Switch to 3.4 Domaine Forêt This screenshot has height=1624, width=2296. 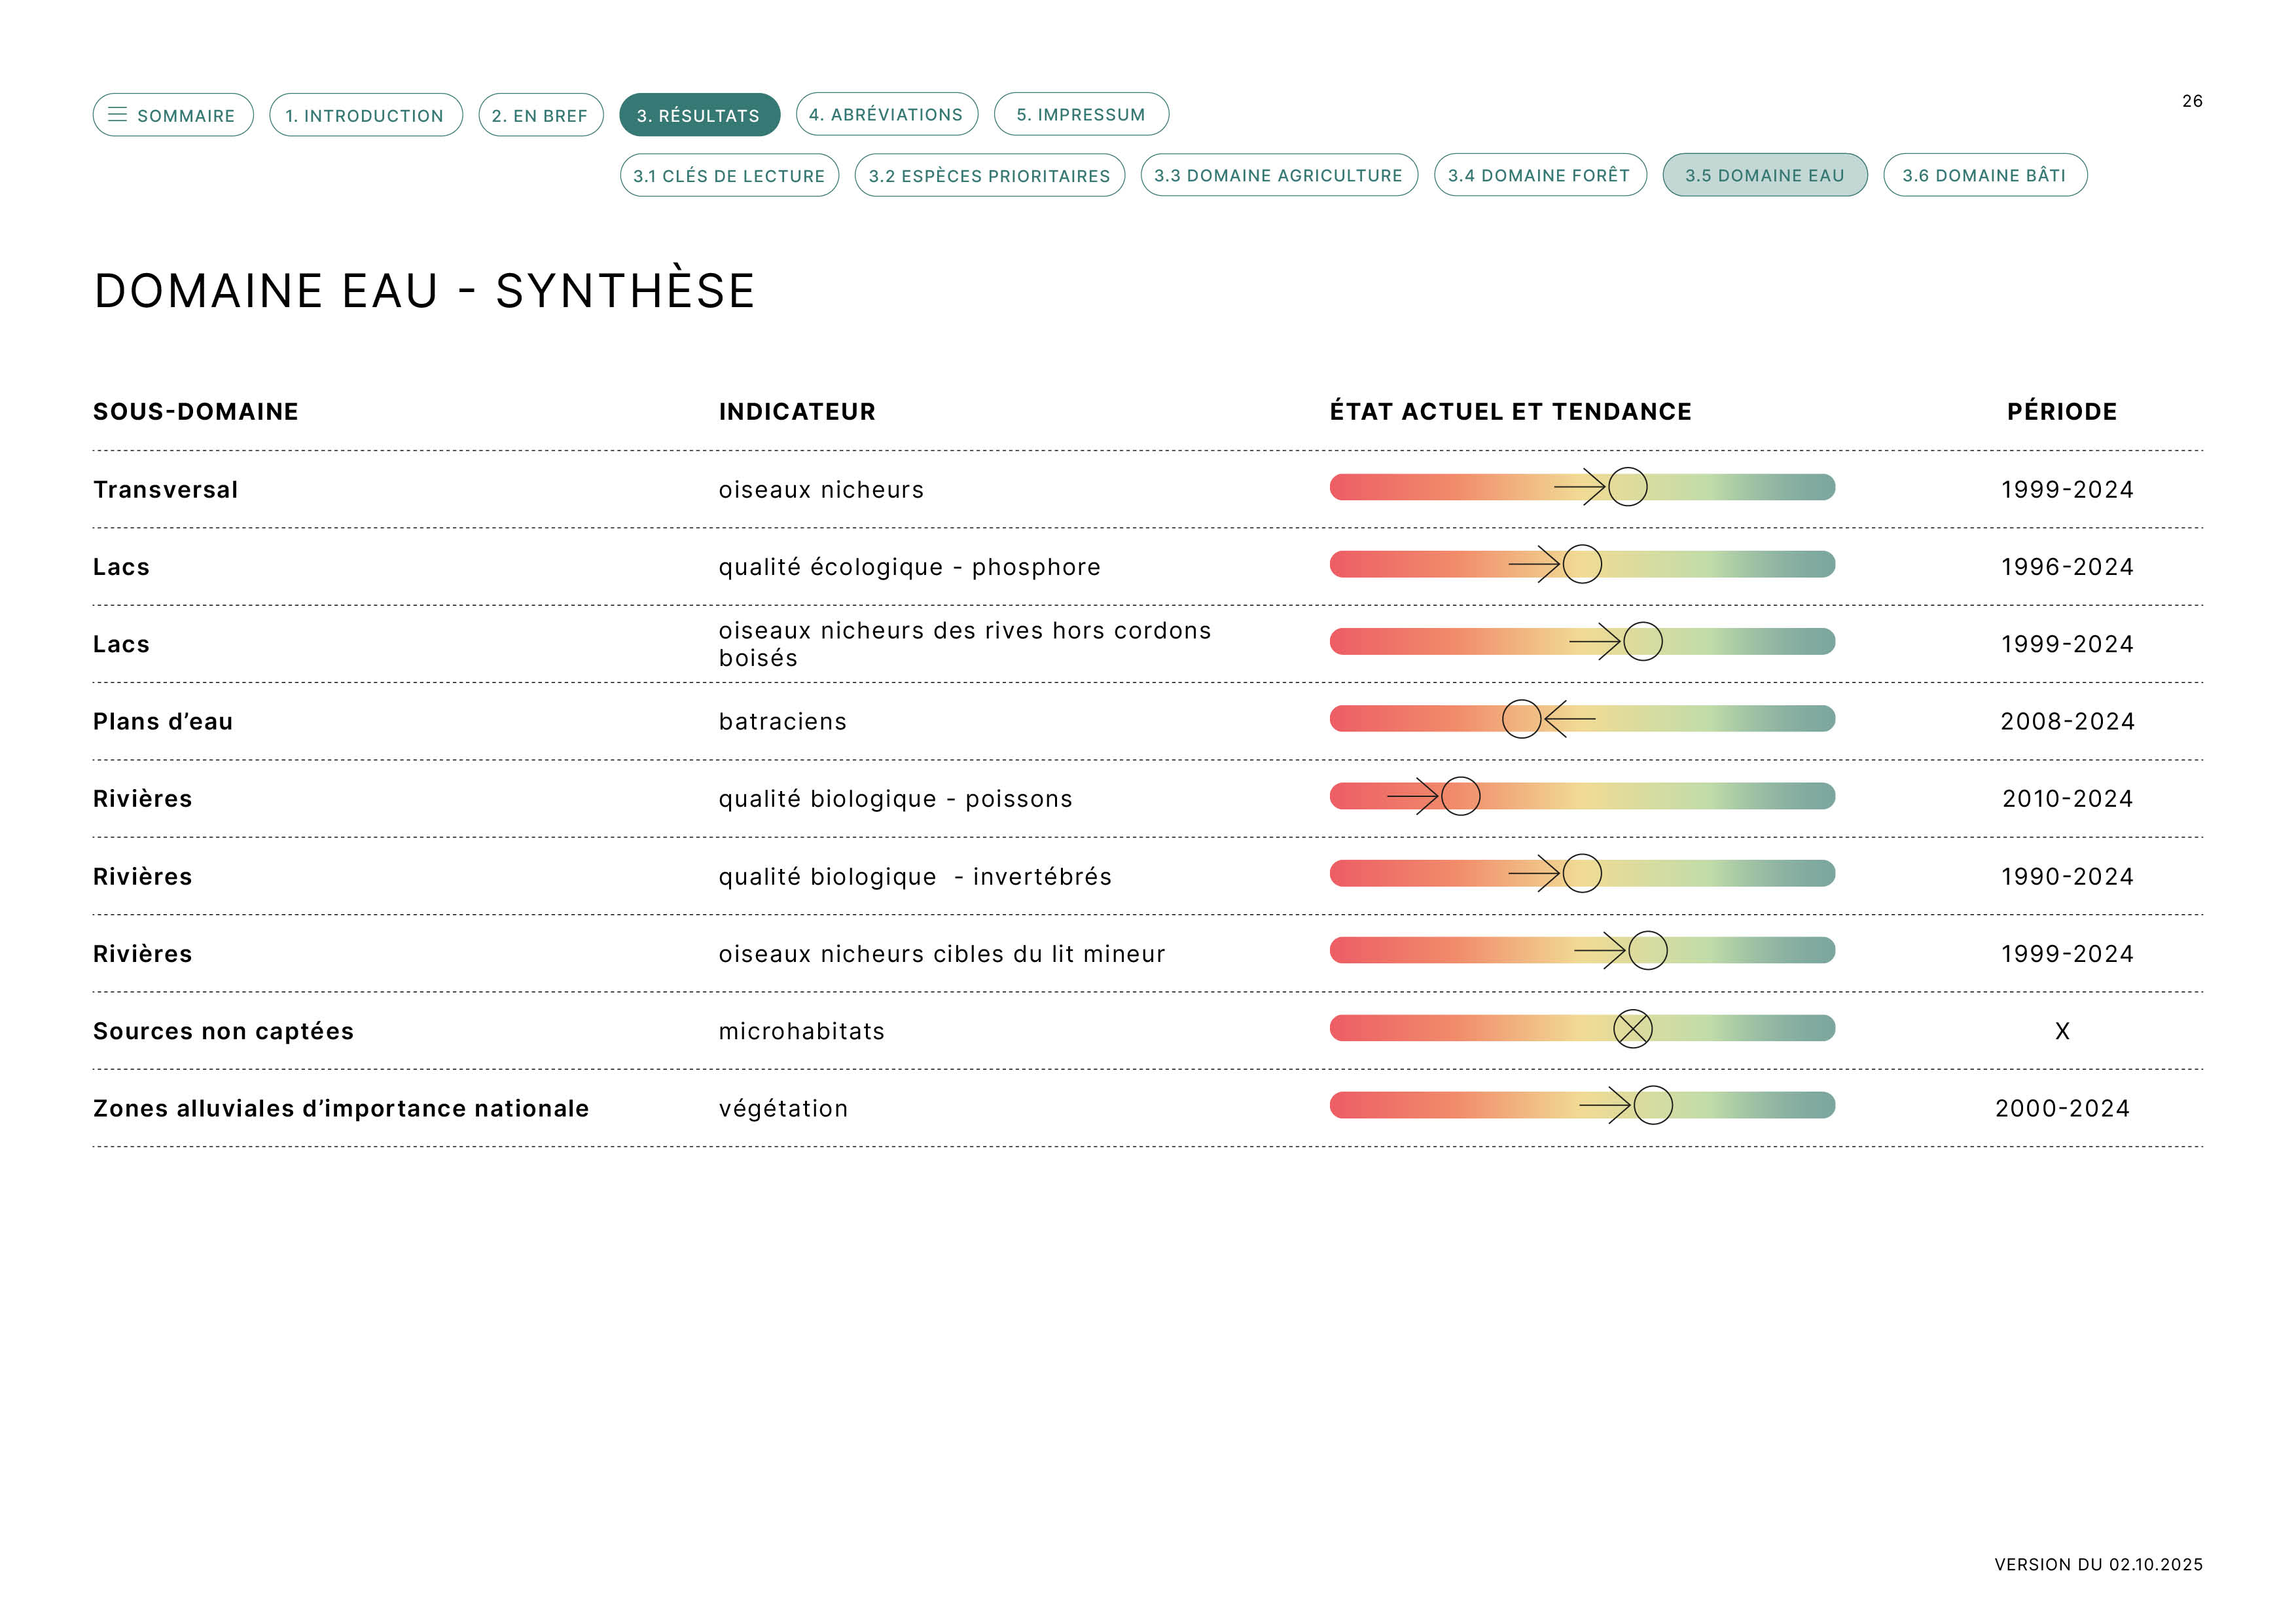point(1539,175)
